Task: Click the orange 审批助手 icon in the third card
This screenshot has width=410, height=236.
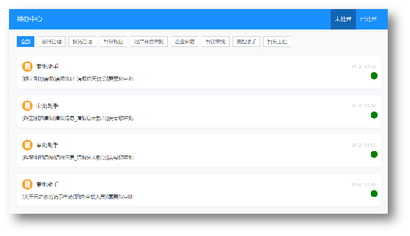Action: [x=27, y=145]
